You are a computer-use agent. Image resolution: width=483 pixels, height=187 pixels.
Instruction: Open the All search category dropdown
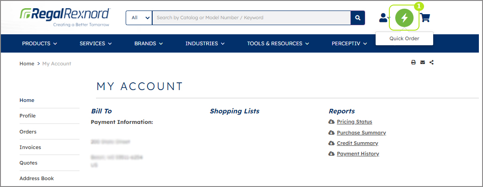(139, 18)
